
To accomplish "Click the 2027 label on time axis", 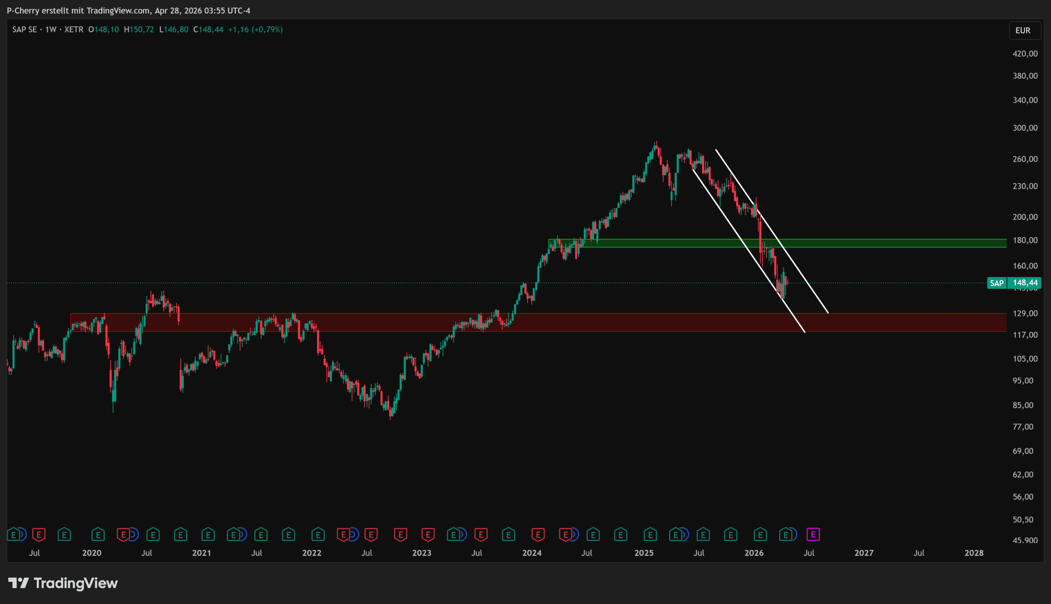I will coord(864,553).
